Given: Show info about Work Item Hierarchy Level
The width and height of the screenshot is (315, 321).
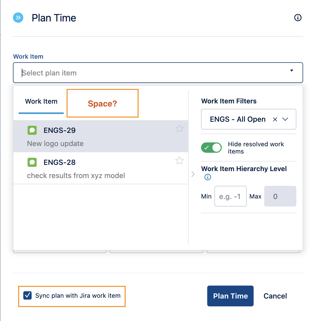Looking at the screenshot, I should [208, 177].
